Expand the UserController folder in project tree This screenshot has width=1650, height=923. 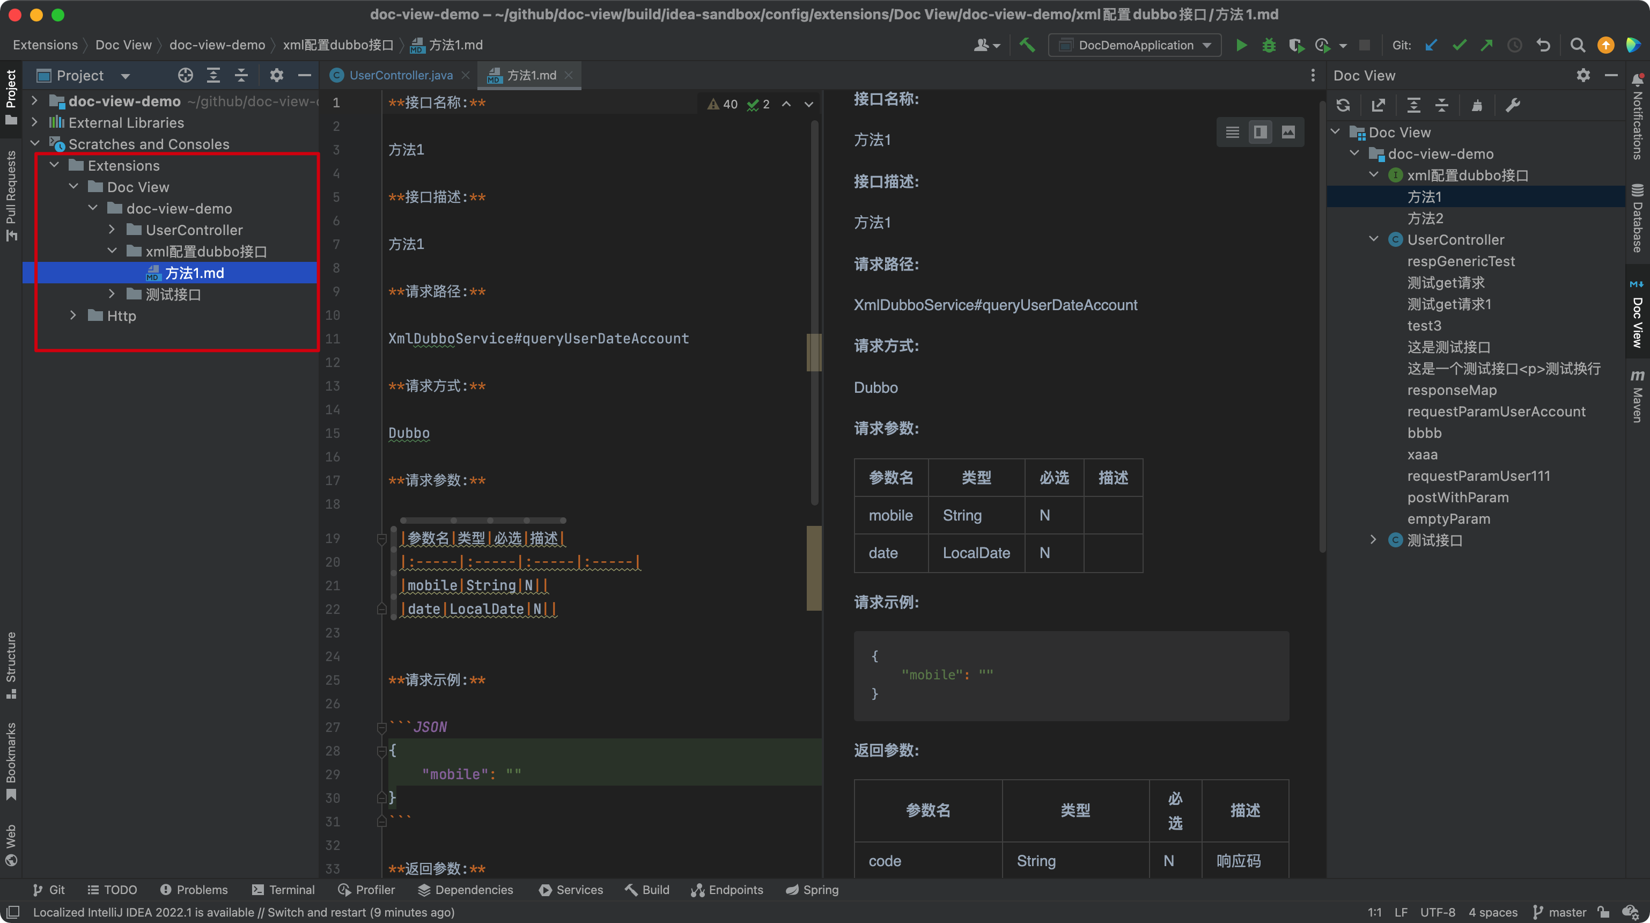(x=112, y=230)
